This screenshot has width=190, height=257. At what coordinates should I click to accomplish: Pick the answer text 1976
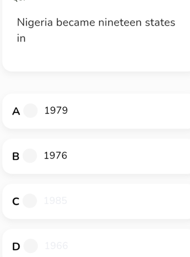coord(55,155)
